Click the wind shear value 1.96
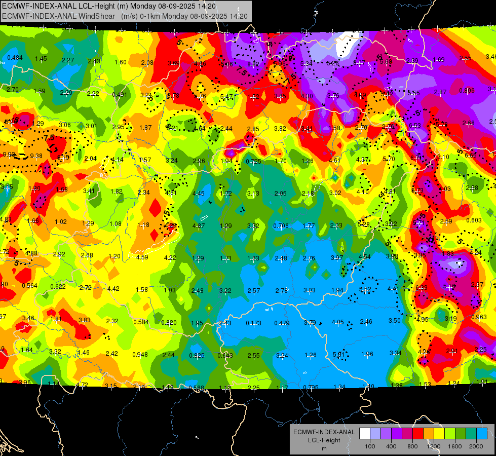This screenshot has width=496, height=456. [367, 354]
